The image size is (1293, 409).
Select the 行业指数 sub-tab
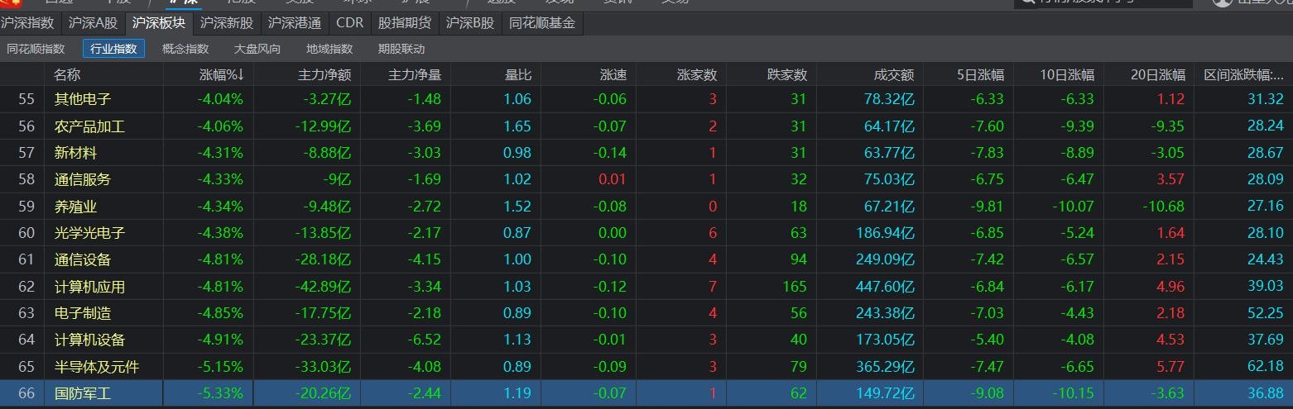tap(113, 49)
